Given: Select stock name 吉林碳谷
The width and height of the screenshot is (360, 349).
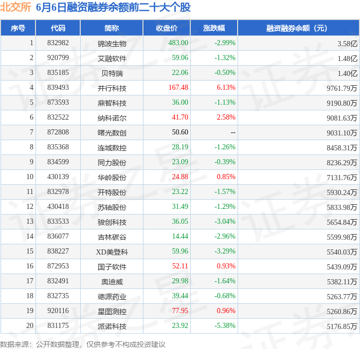Looking at the screenshot, I should [x=112, y=237].
